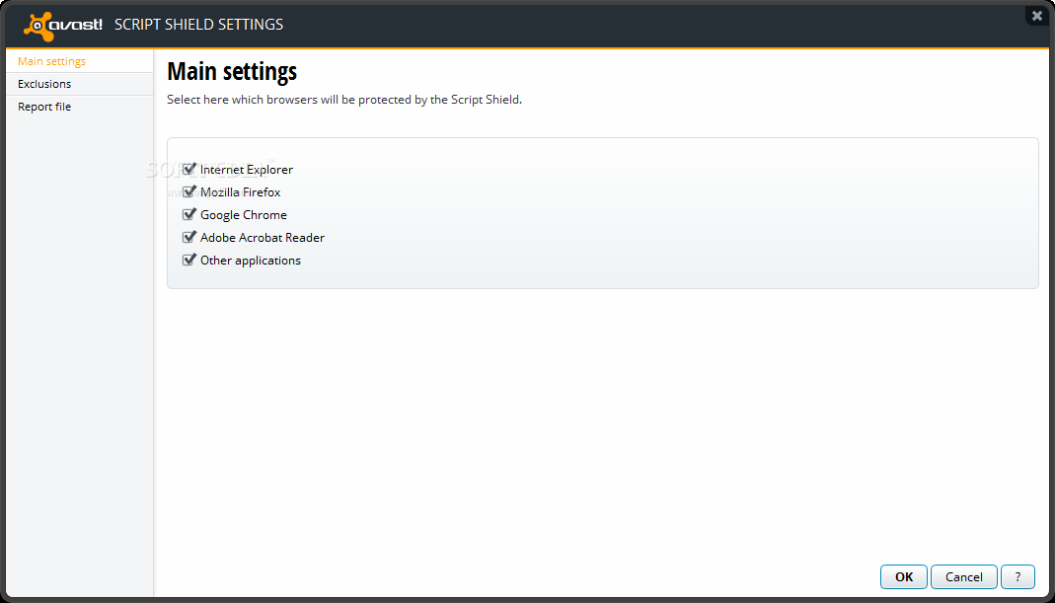Screen dimensions: 1055x603
Task: Uncheck the Other applications checkbox
Action: [x=189, y=260]
